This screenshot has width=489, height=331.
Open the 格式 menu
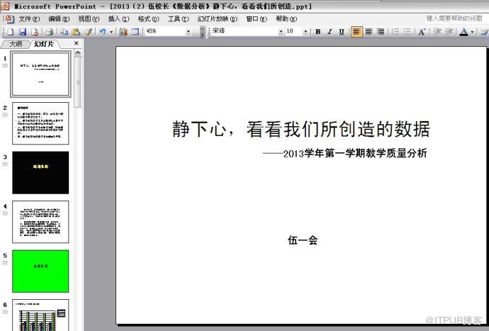coord(148,19)
